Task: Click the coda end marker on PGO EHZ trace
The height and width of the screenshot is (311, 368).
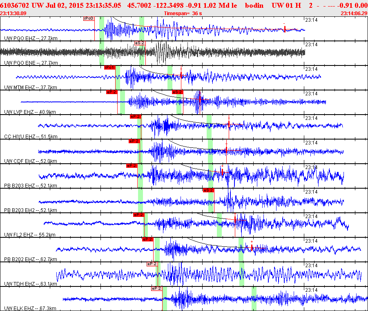Action: (285, 29)
